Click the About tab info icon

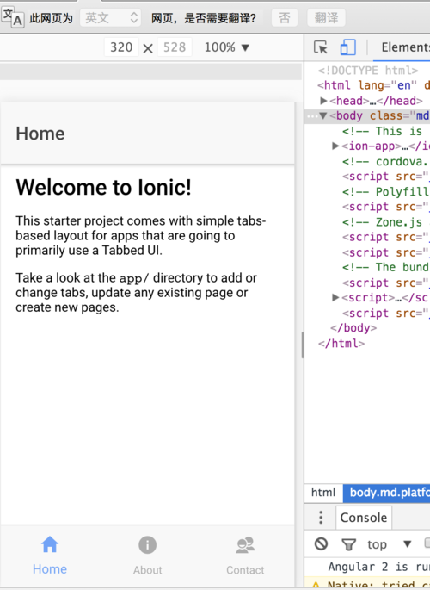pyautogui.click(x=147, y=545)
